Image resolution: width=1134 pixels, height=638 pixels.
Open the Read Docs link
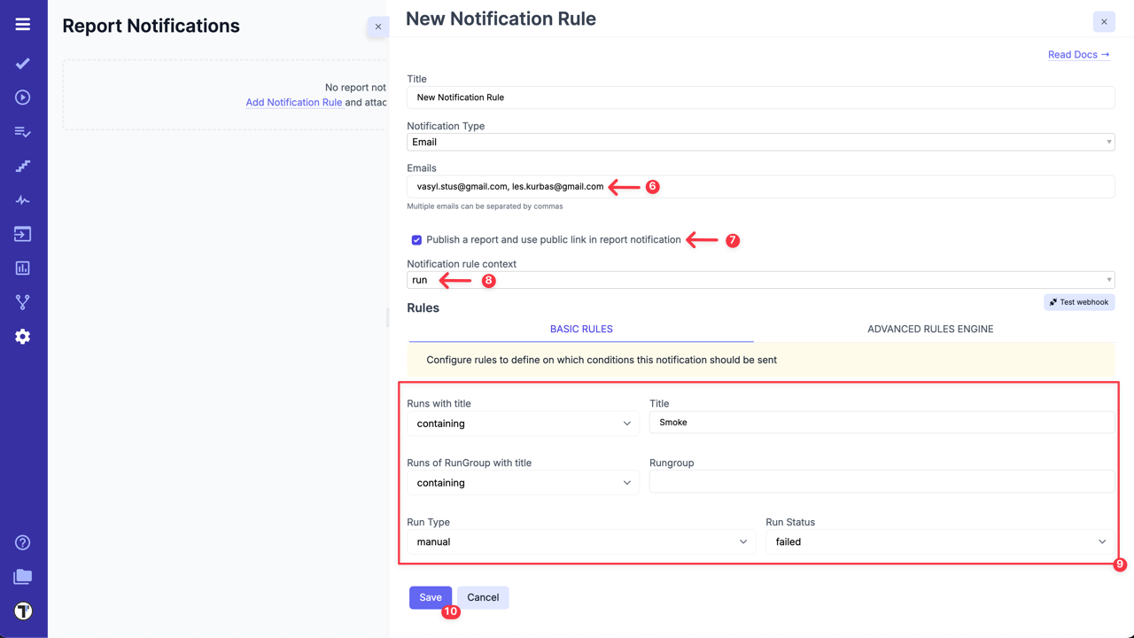[1078, 55]
